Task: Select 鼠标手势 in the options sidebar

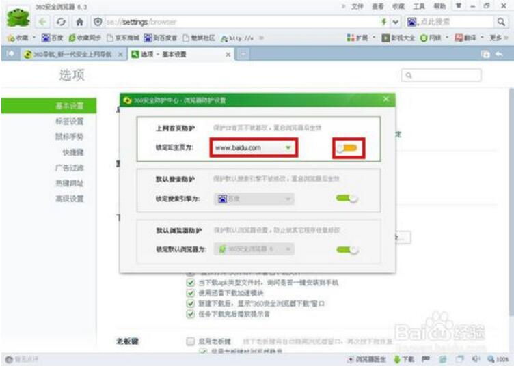Action: [69, 137]
